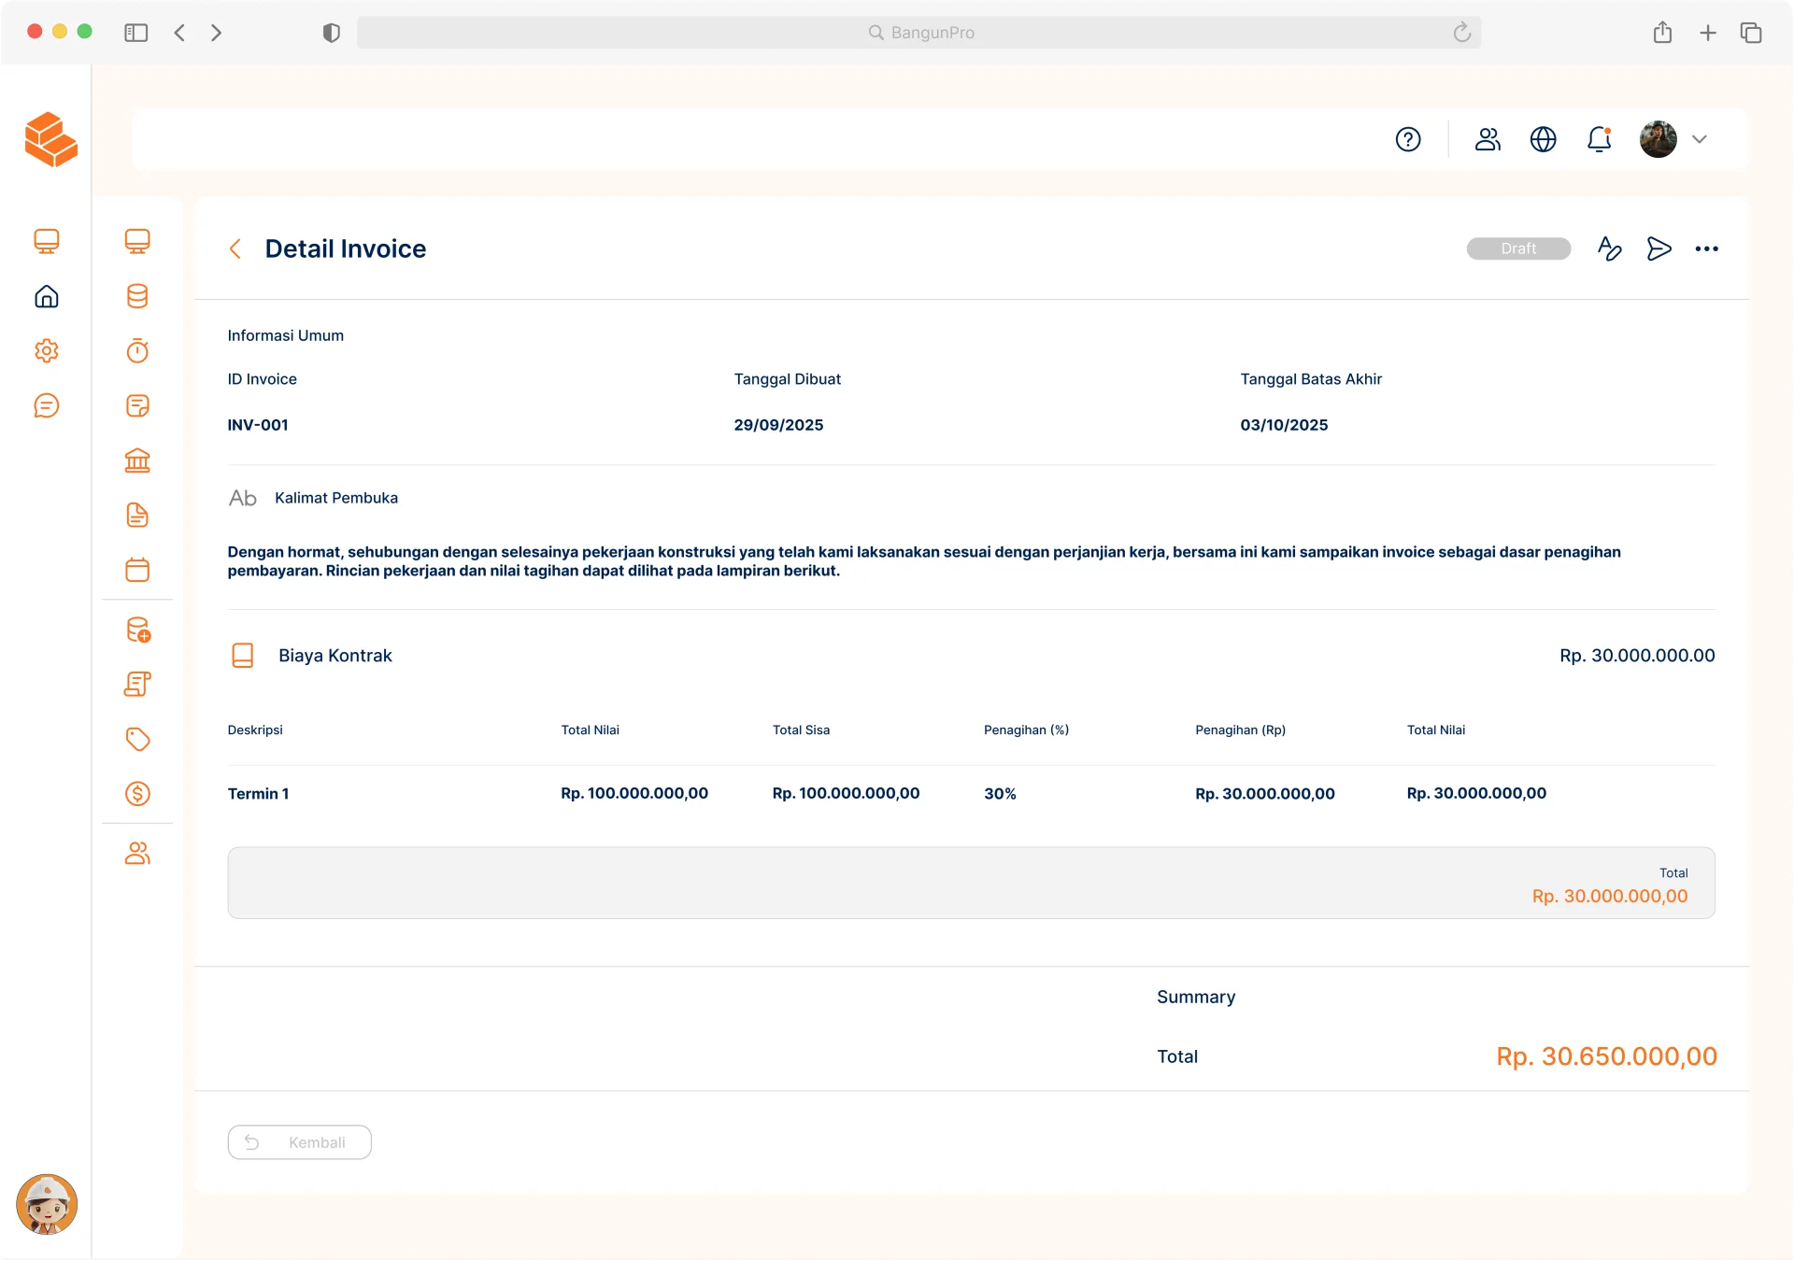Click the globe language icon
The width and height of the screenshot is (1794, 1261).
[x=1543, y=139]
